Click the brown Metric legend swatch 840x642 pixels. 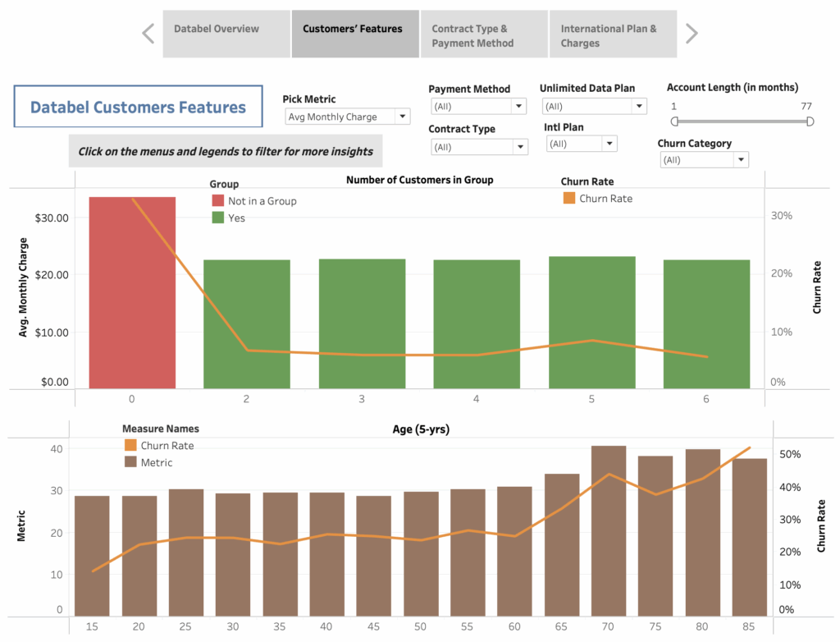coord(130,463)
